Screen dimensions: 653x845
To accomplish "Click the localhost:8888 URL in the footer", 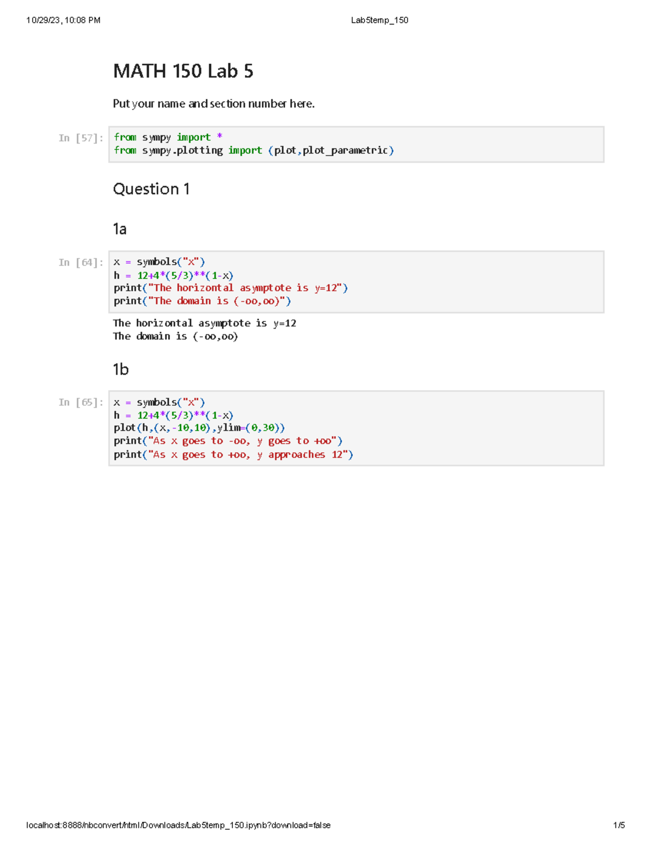I will pos(178,825).
